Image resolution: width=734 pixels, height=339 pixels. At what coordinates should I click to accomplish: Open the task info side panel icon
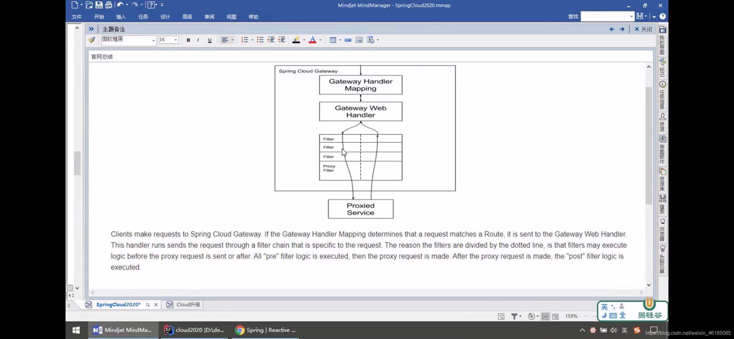point(662,84)
